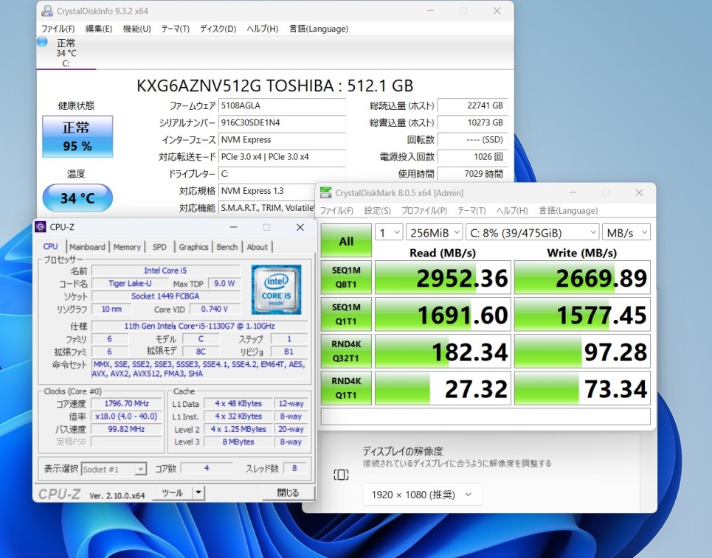Switch to the Memory tab in CPU-Z
This screenshot has height=558, width=712.
tap(127, 247)
